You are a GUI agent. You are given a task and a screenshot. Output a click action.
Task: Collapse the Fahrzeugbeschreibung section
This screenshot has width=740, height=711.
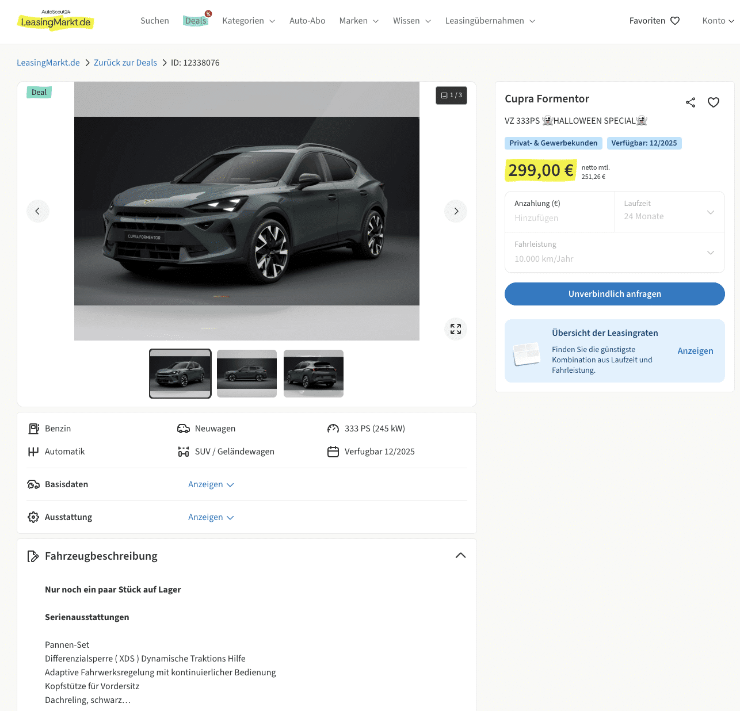tap(460, 556)
